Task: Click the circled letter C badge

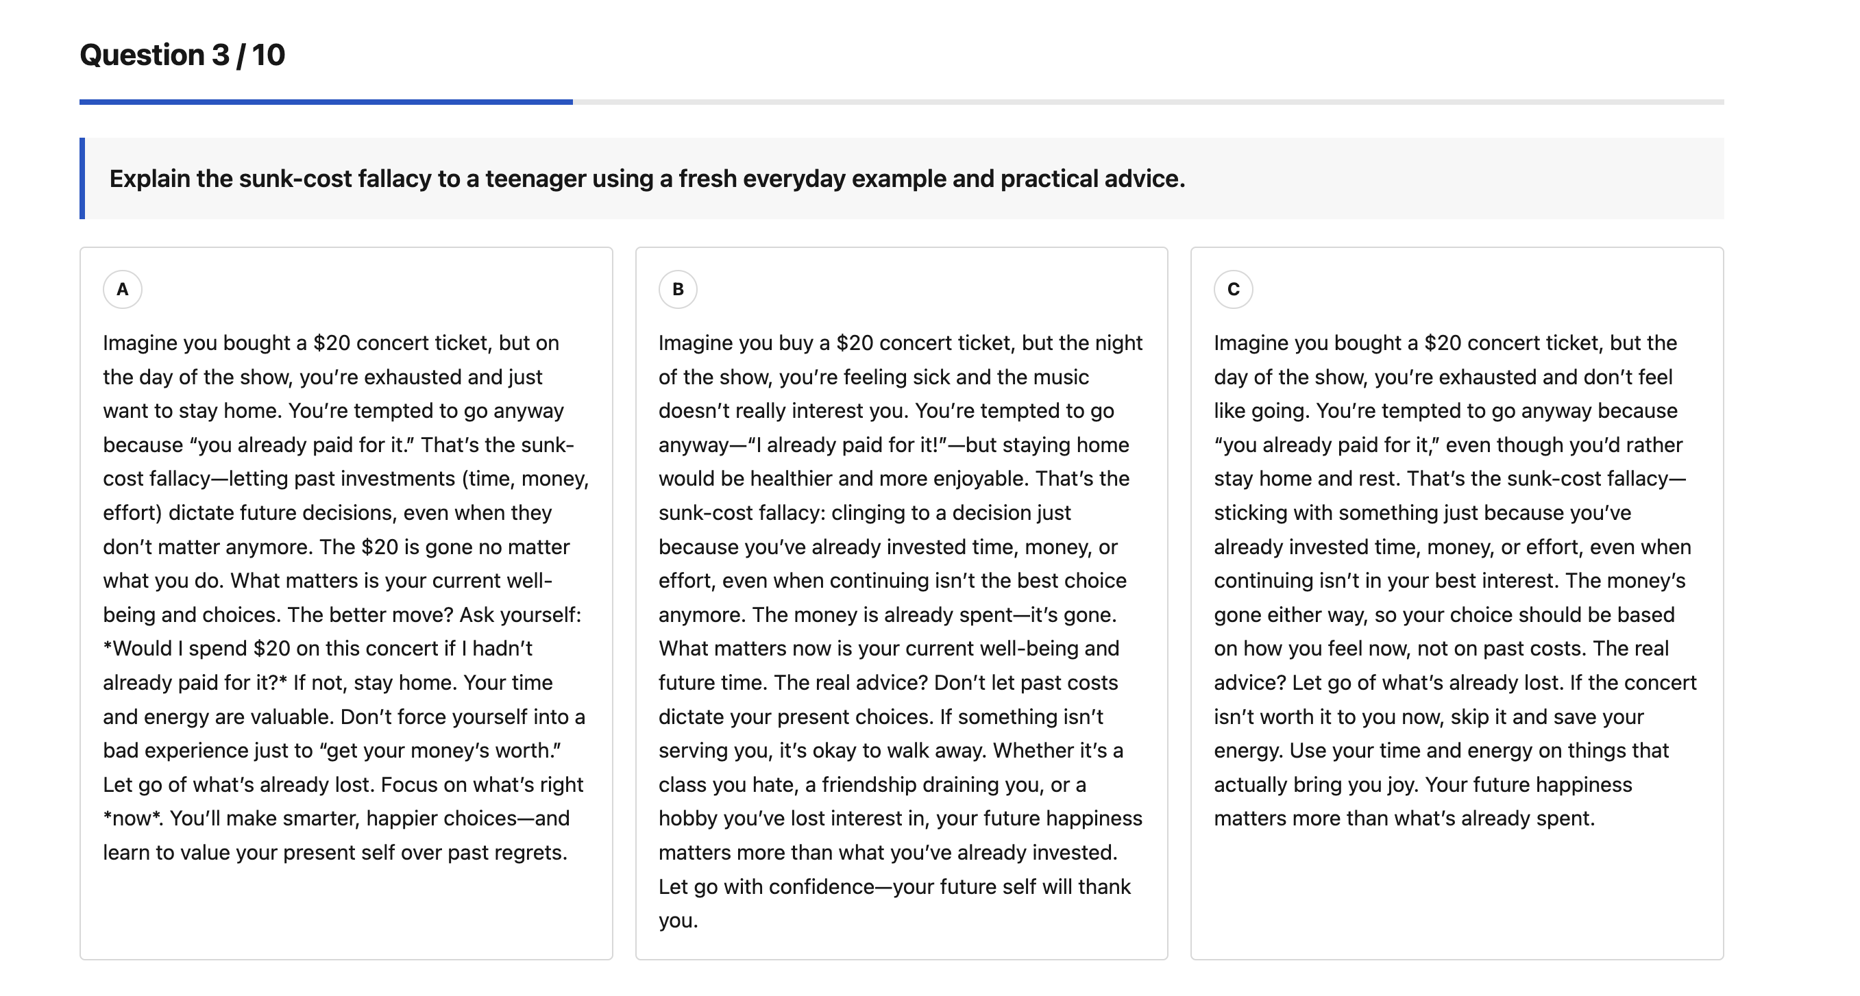Action: pyautogui.click(x=1234, y=290)
